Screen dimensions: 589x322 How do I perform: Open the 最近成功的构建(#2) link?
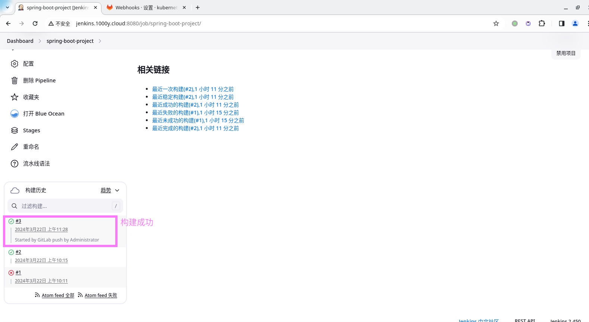tap(195, 105)
